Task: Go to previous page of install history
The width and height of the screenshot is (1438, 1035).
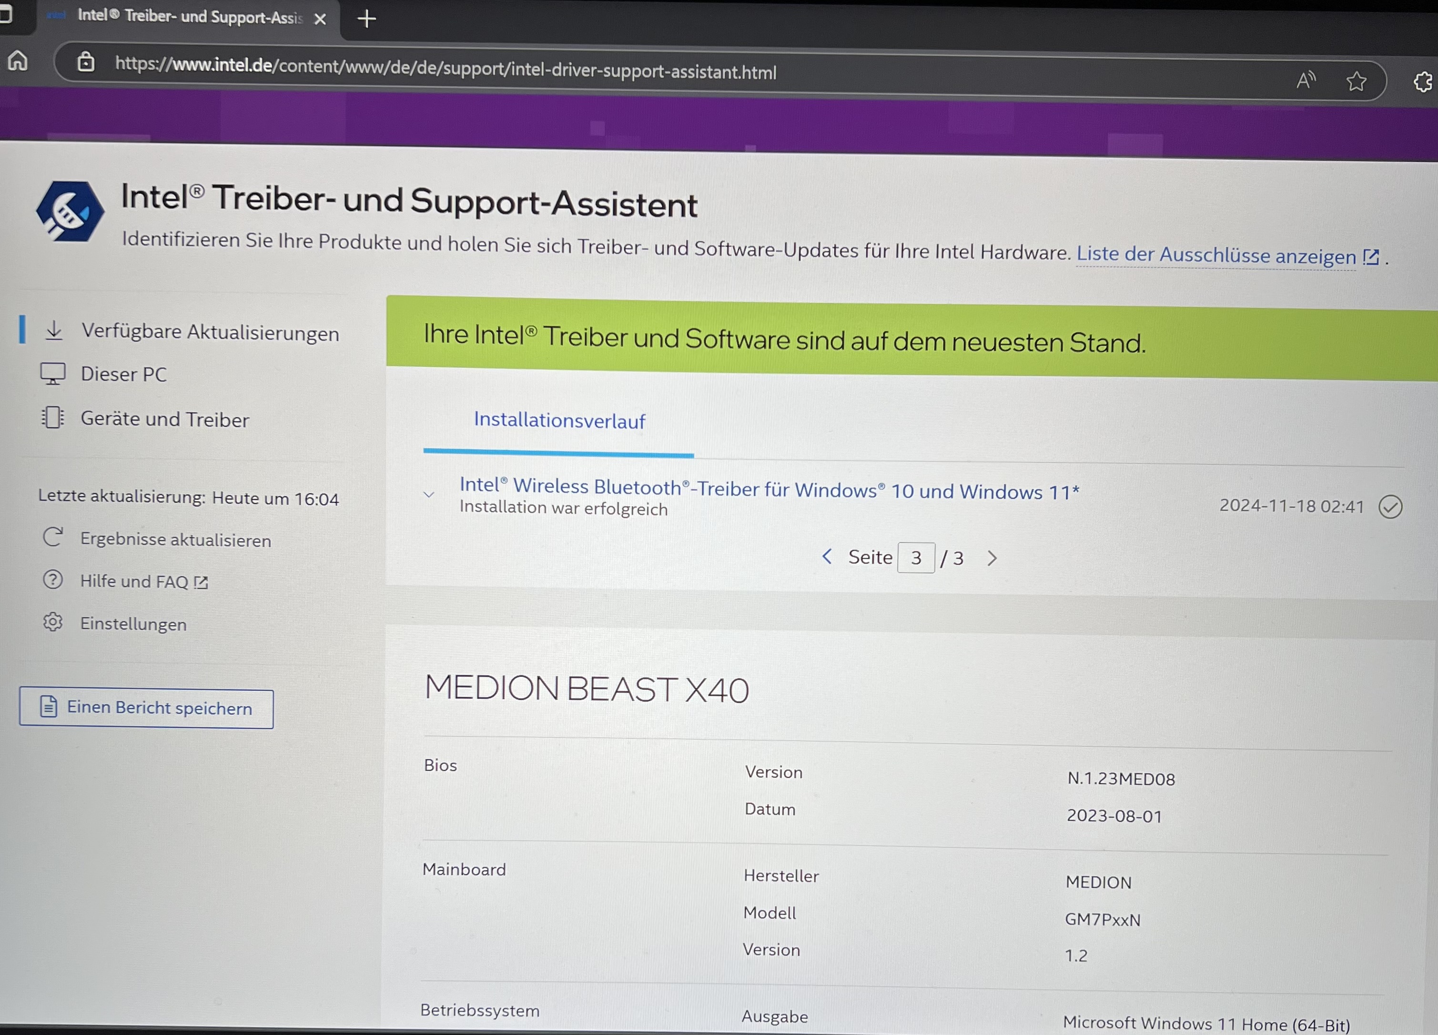Action: tap(827, 556)
